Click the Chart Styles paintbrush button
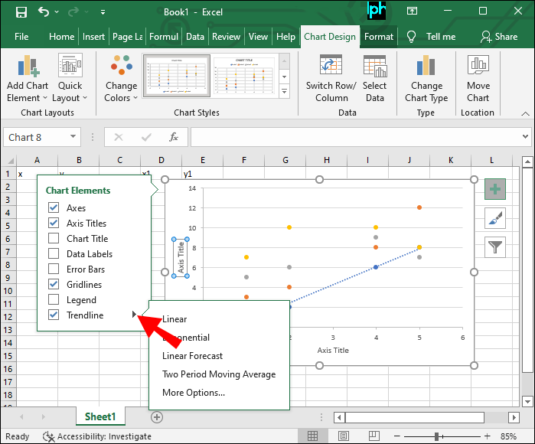The height and width of the screenshot is (444, 535). coord(494,218)
